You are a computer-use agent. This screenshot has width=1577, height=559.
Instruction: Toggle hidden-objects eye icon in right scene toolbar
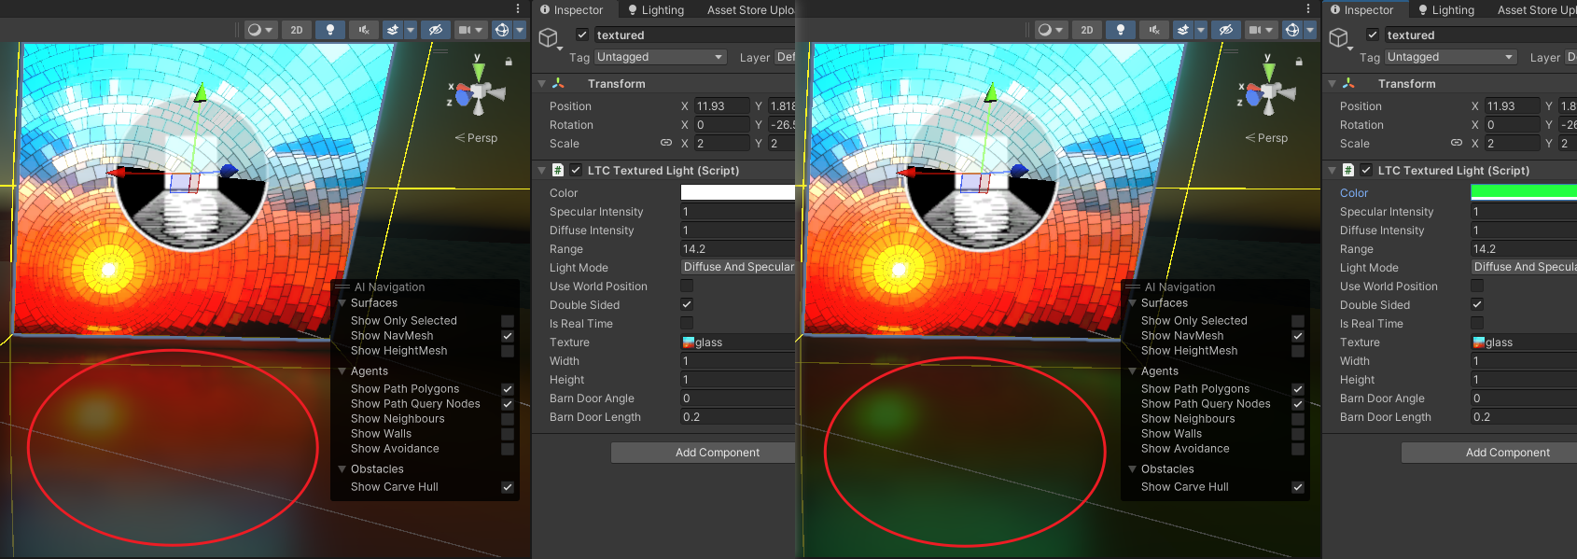pos(1225,30)
